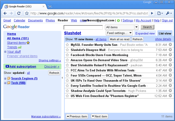Open a new tab with the plus button
The height and width of the screenshot is (121, 175).
pyautogui.click(x=50, y=6)
